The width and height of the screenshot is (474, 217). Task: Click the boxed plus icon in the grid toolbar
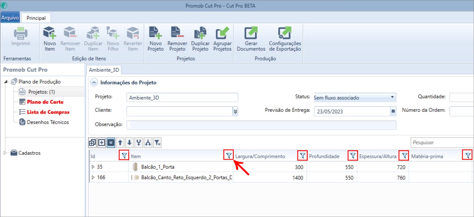[101, 143]
